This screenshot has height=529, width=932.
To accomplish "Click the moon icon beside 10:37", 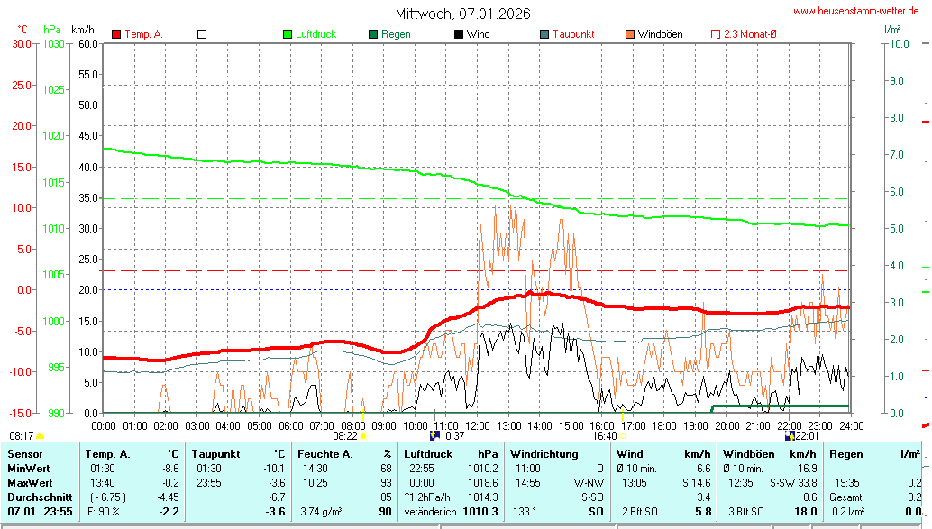I will coord(434,435).
